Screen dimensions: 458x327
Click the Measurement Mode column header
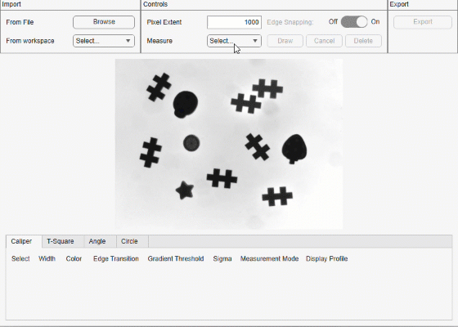click(x=269, y=258)
